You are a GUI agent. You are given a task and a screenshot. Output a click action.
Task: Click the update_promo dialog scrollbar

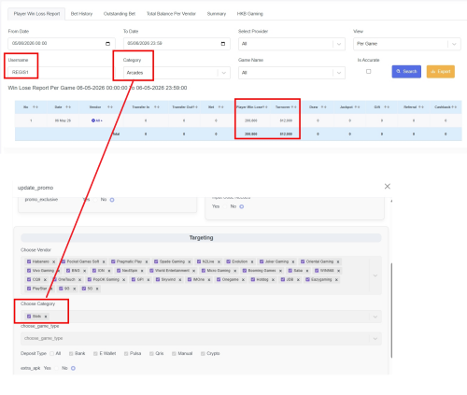coord(391,310)
